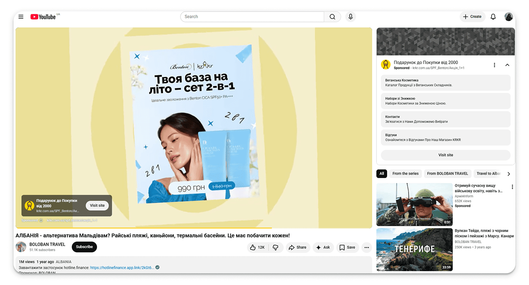Open the BOLOBAN TRAVEL channel name under the title
The height and width of the screenshot is (285, 529).
[x=47, y=244]
